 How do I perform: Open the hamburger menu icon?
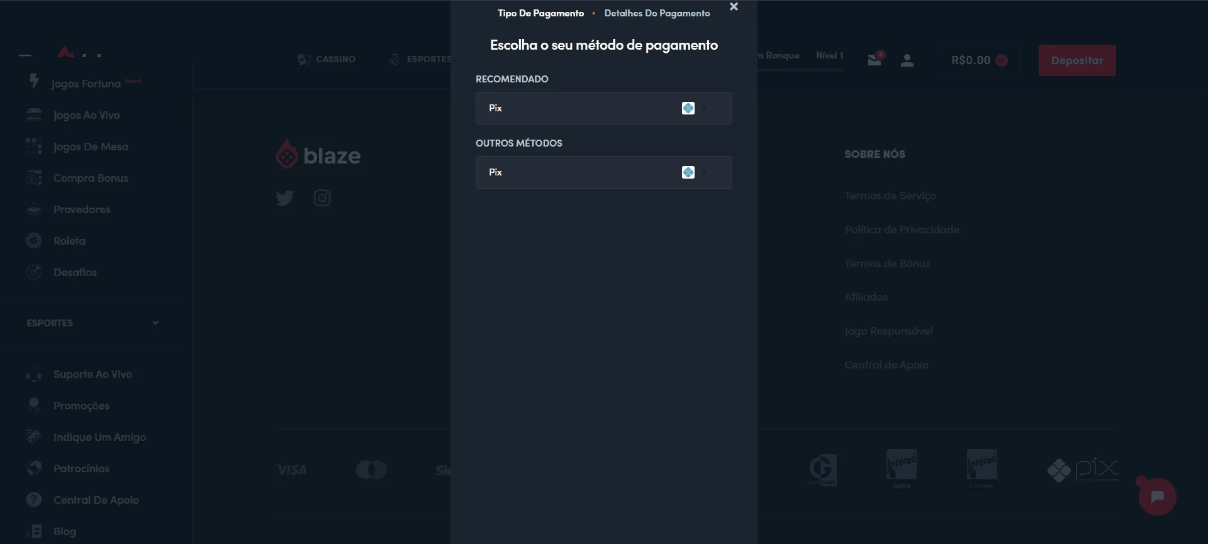tap(25, 55)
